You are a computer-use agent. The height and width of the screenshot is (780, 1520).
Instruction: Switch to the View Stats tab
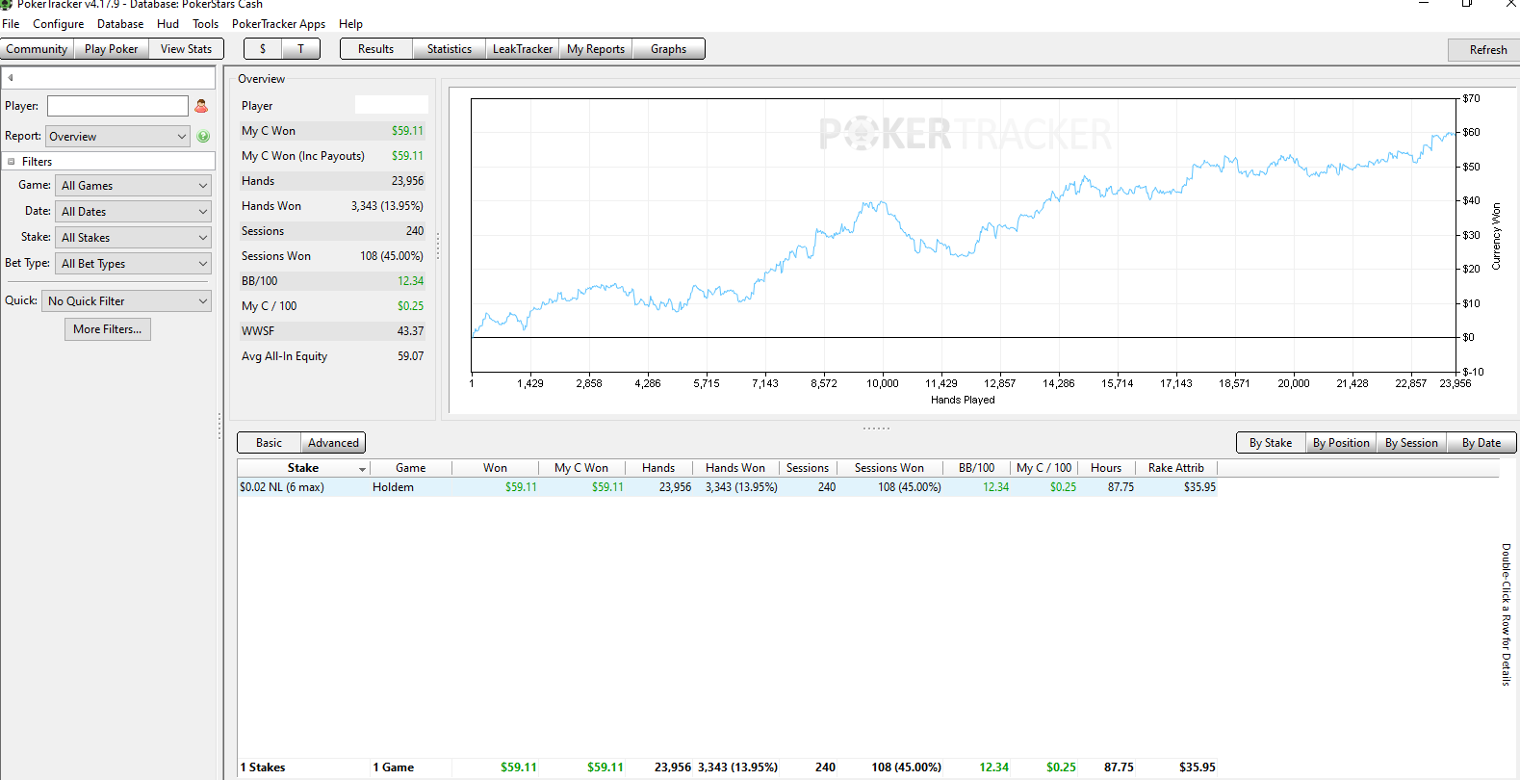(x=186, y=49)
